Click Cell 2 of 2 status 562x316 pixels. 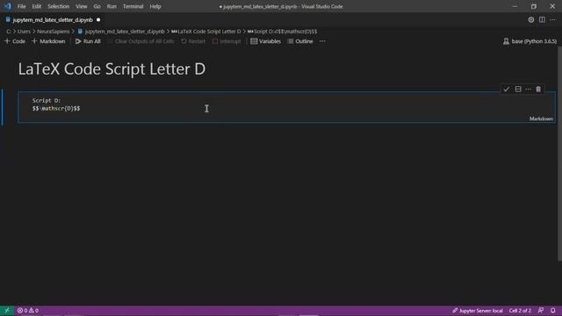520,310
